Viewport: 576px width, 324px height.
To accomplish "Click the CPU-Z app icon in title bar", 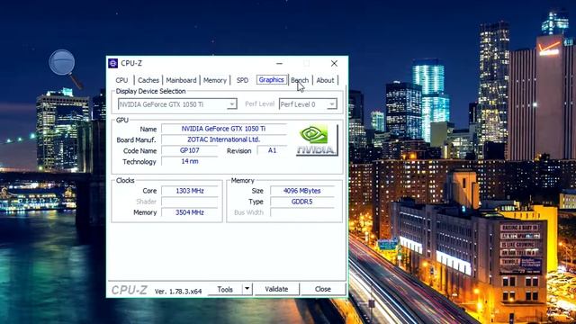I will 113,63.
